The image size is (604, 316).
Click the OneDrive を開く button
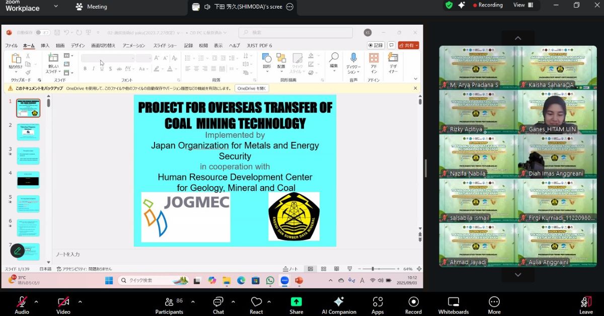coord(252,88)
